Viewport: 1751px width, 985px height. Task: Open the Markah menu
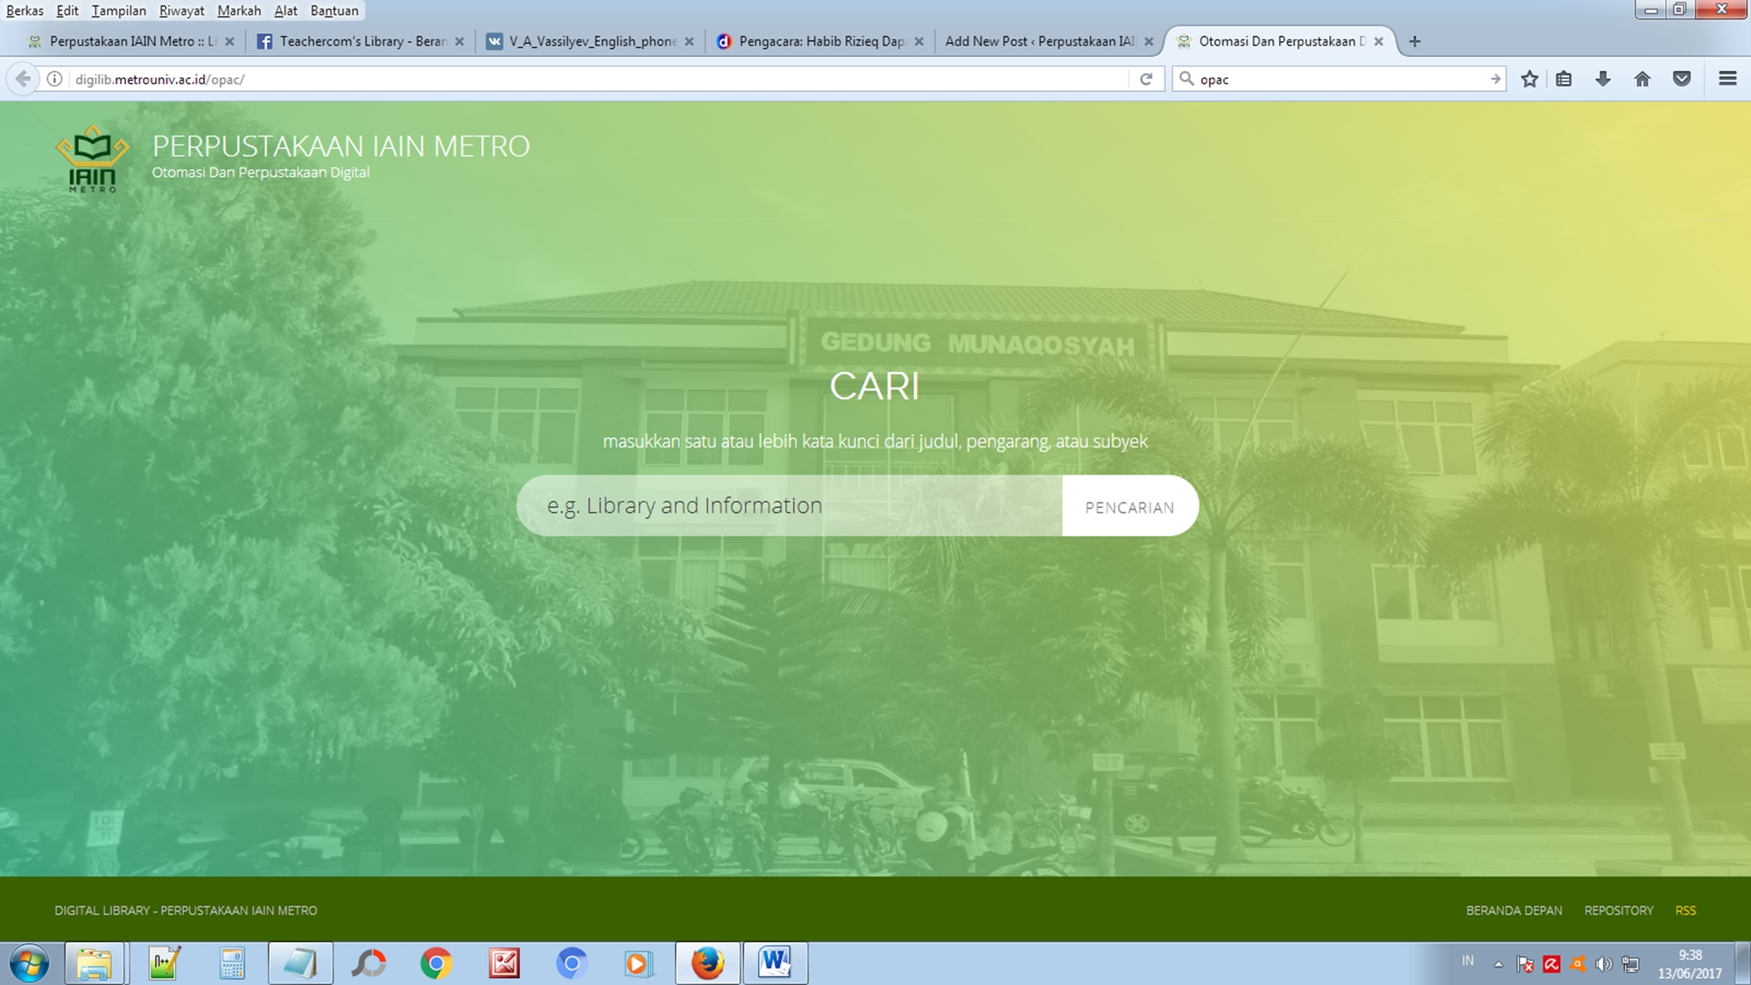239,11
